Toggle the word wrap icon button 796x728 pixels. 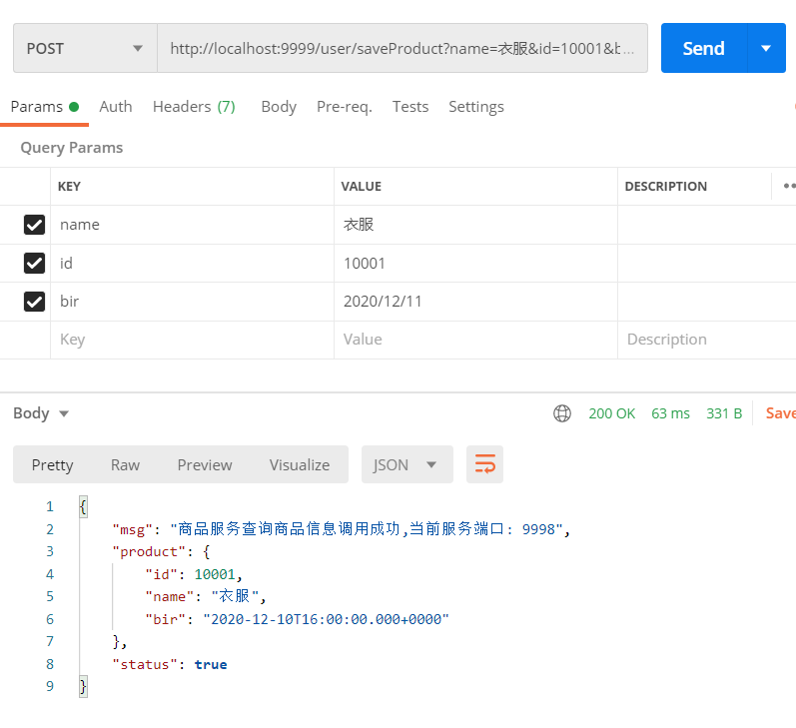click(x=484, y=464)
